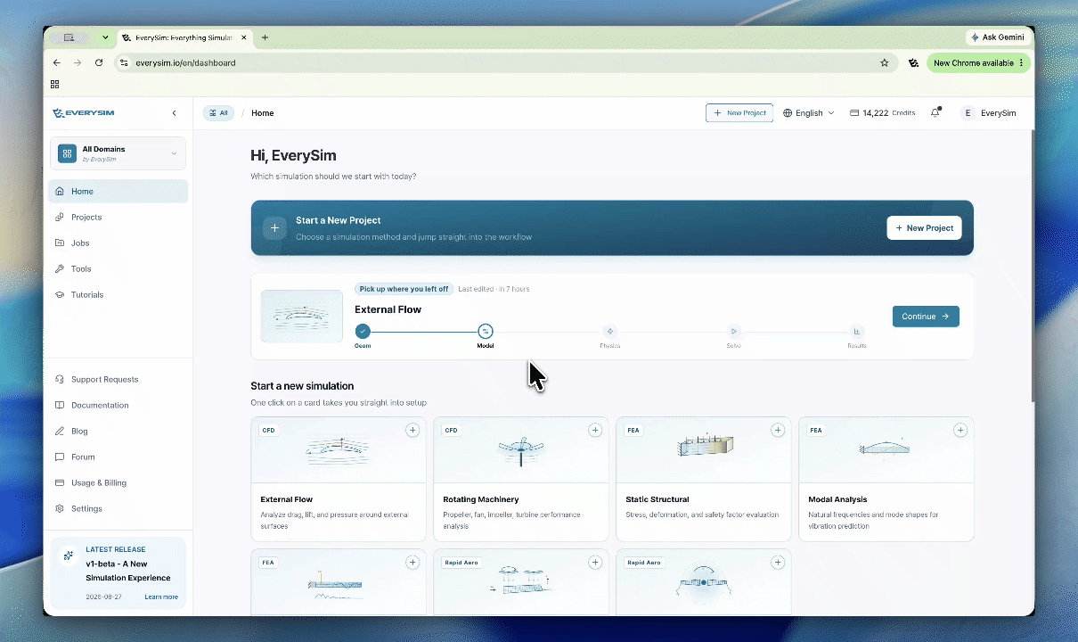Select the Physics step marker

[x=609, y=331]
